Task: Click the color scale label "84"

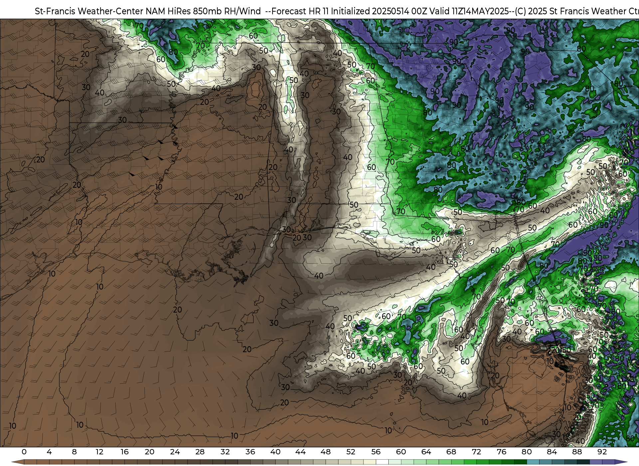Action: pyautogui.click(x=552, y=452)
